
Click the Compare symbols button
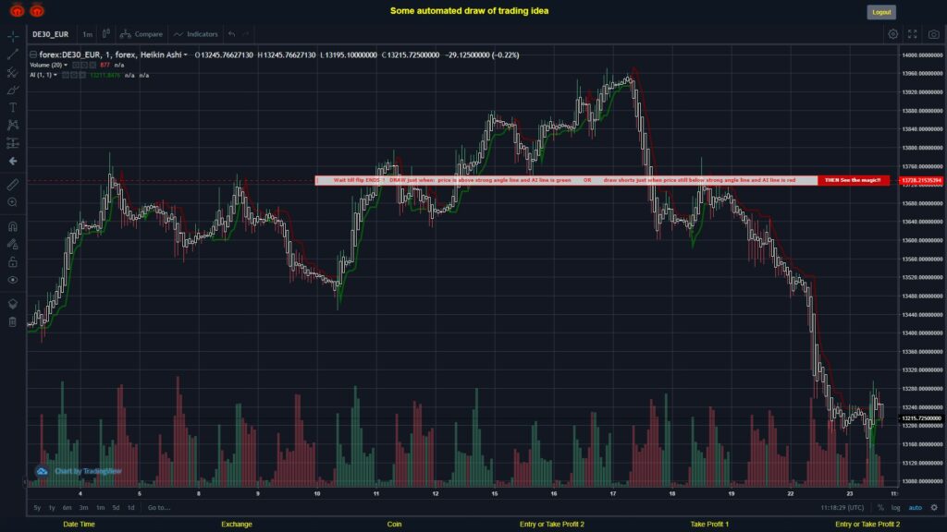click(141, 34)
